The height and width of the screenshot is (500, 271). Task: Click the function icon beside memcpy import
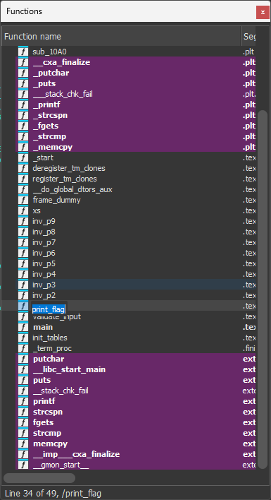(23, 444)
